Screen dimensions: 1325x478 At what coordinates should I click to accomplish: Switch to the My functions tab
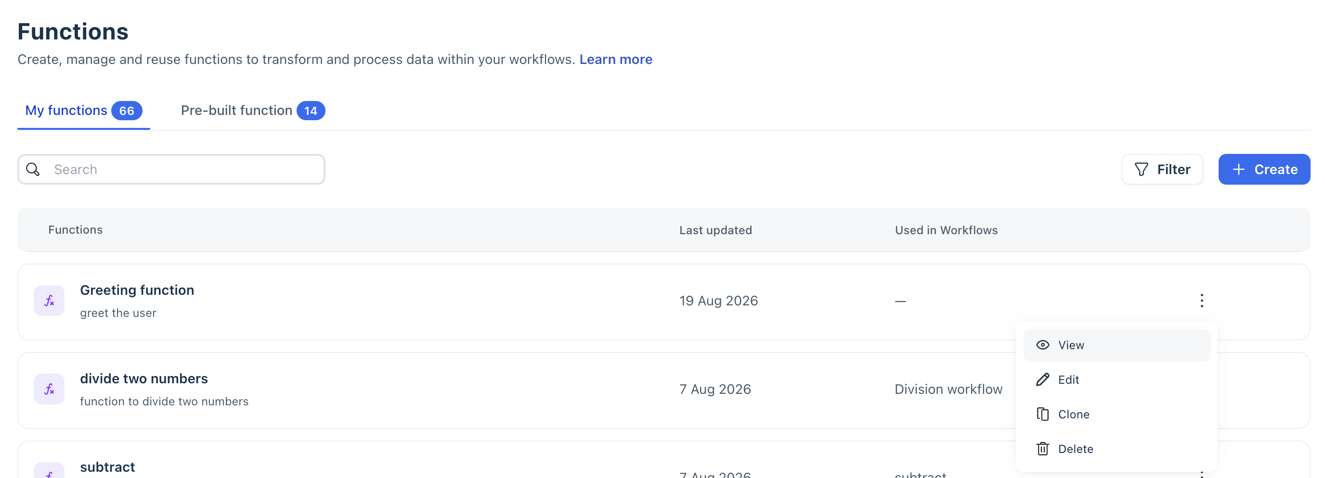(83, 111)
